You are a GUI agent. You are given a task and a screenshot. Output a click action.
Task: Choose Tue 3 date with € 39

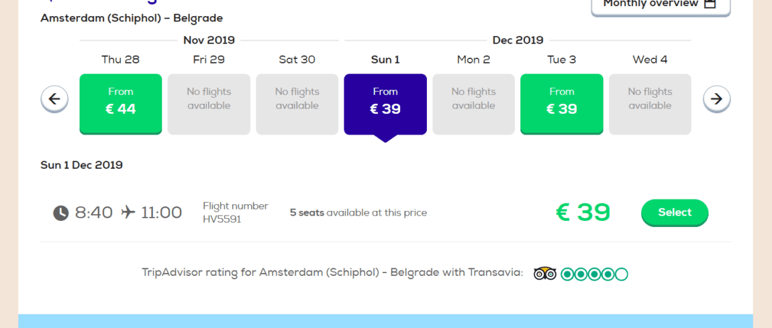[561, 104]
